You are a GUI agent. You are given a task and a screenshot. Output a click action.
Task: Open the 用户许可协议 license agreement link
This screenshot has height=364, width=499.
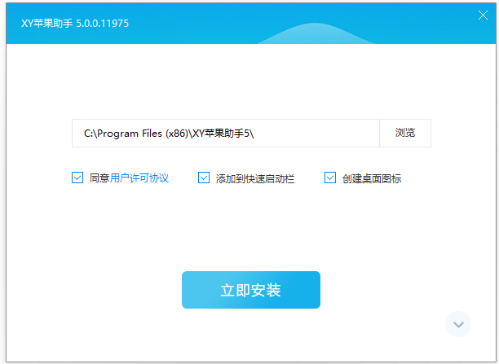pos(139,178)
